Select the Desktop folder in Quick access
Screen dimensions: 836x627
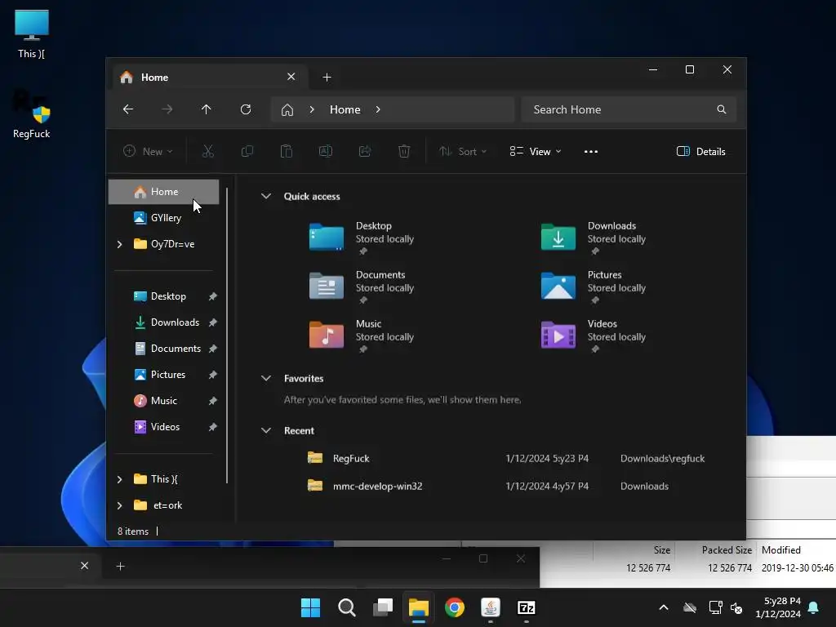362,238
